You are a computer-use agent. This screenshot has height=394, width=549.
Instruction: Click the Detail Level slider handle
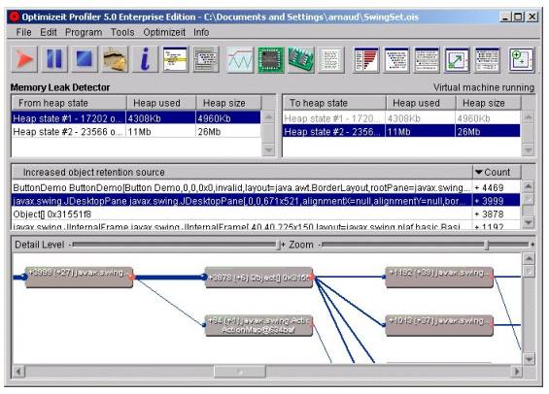click(x=278, y=245)
